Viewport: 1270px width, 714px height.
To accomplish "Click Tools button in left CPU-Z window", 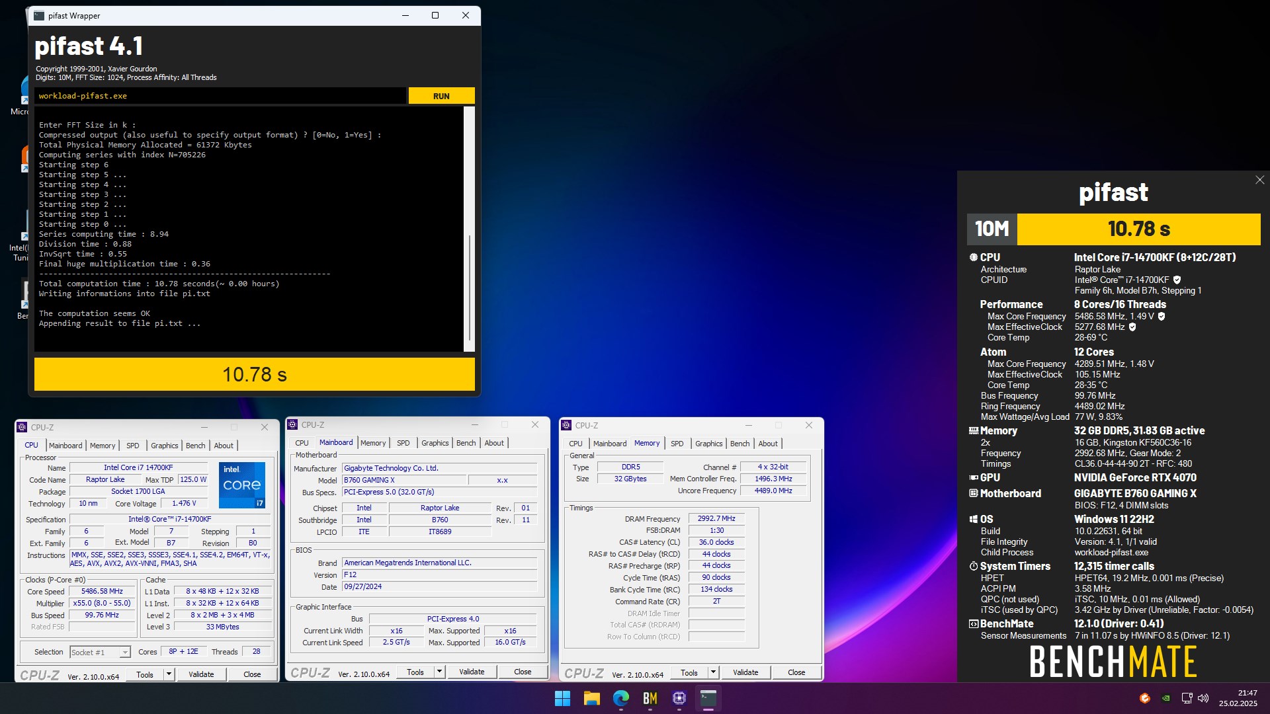I will point(145,674).
